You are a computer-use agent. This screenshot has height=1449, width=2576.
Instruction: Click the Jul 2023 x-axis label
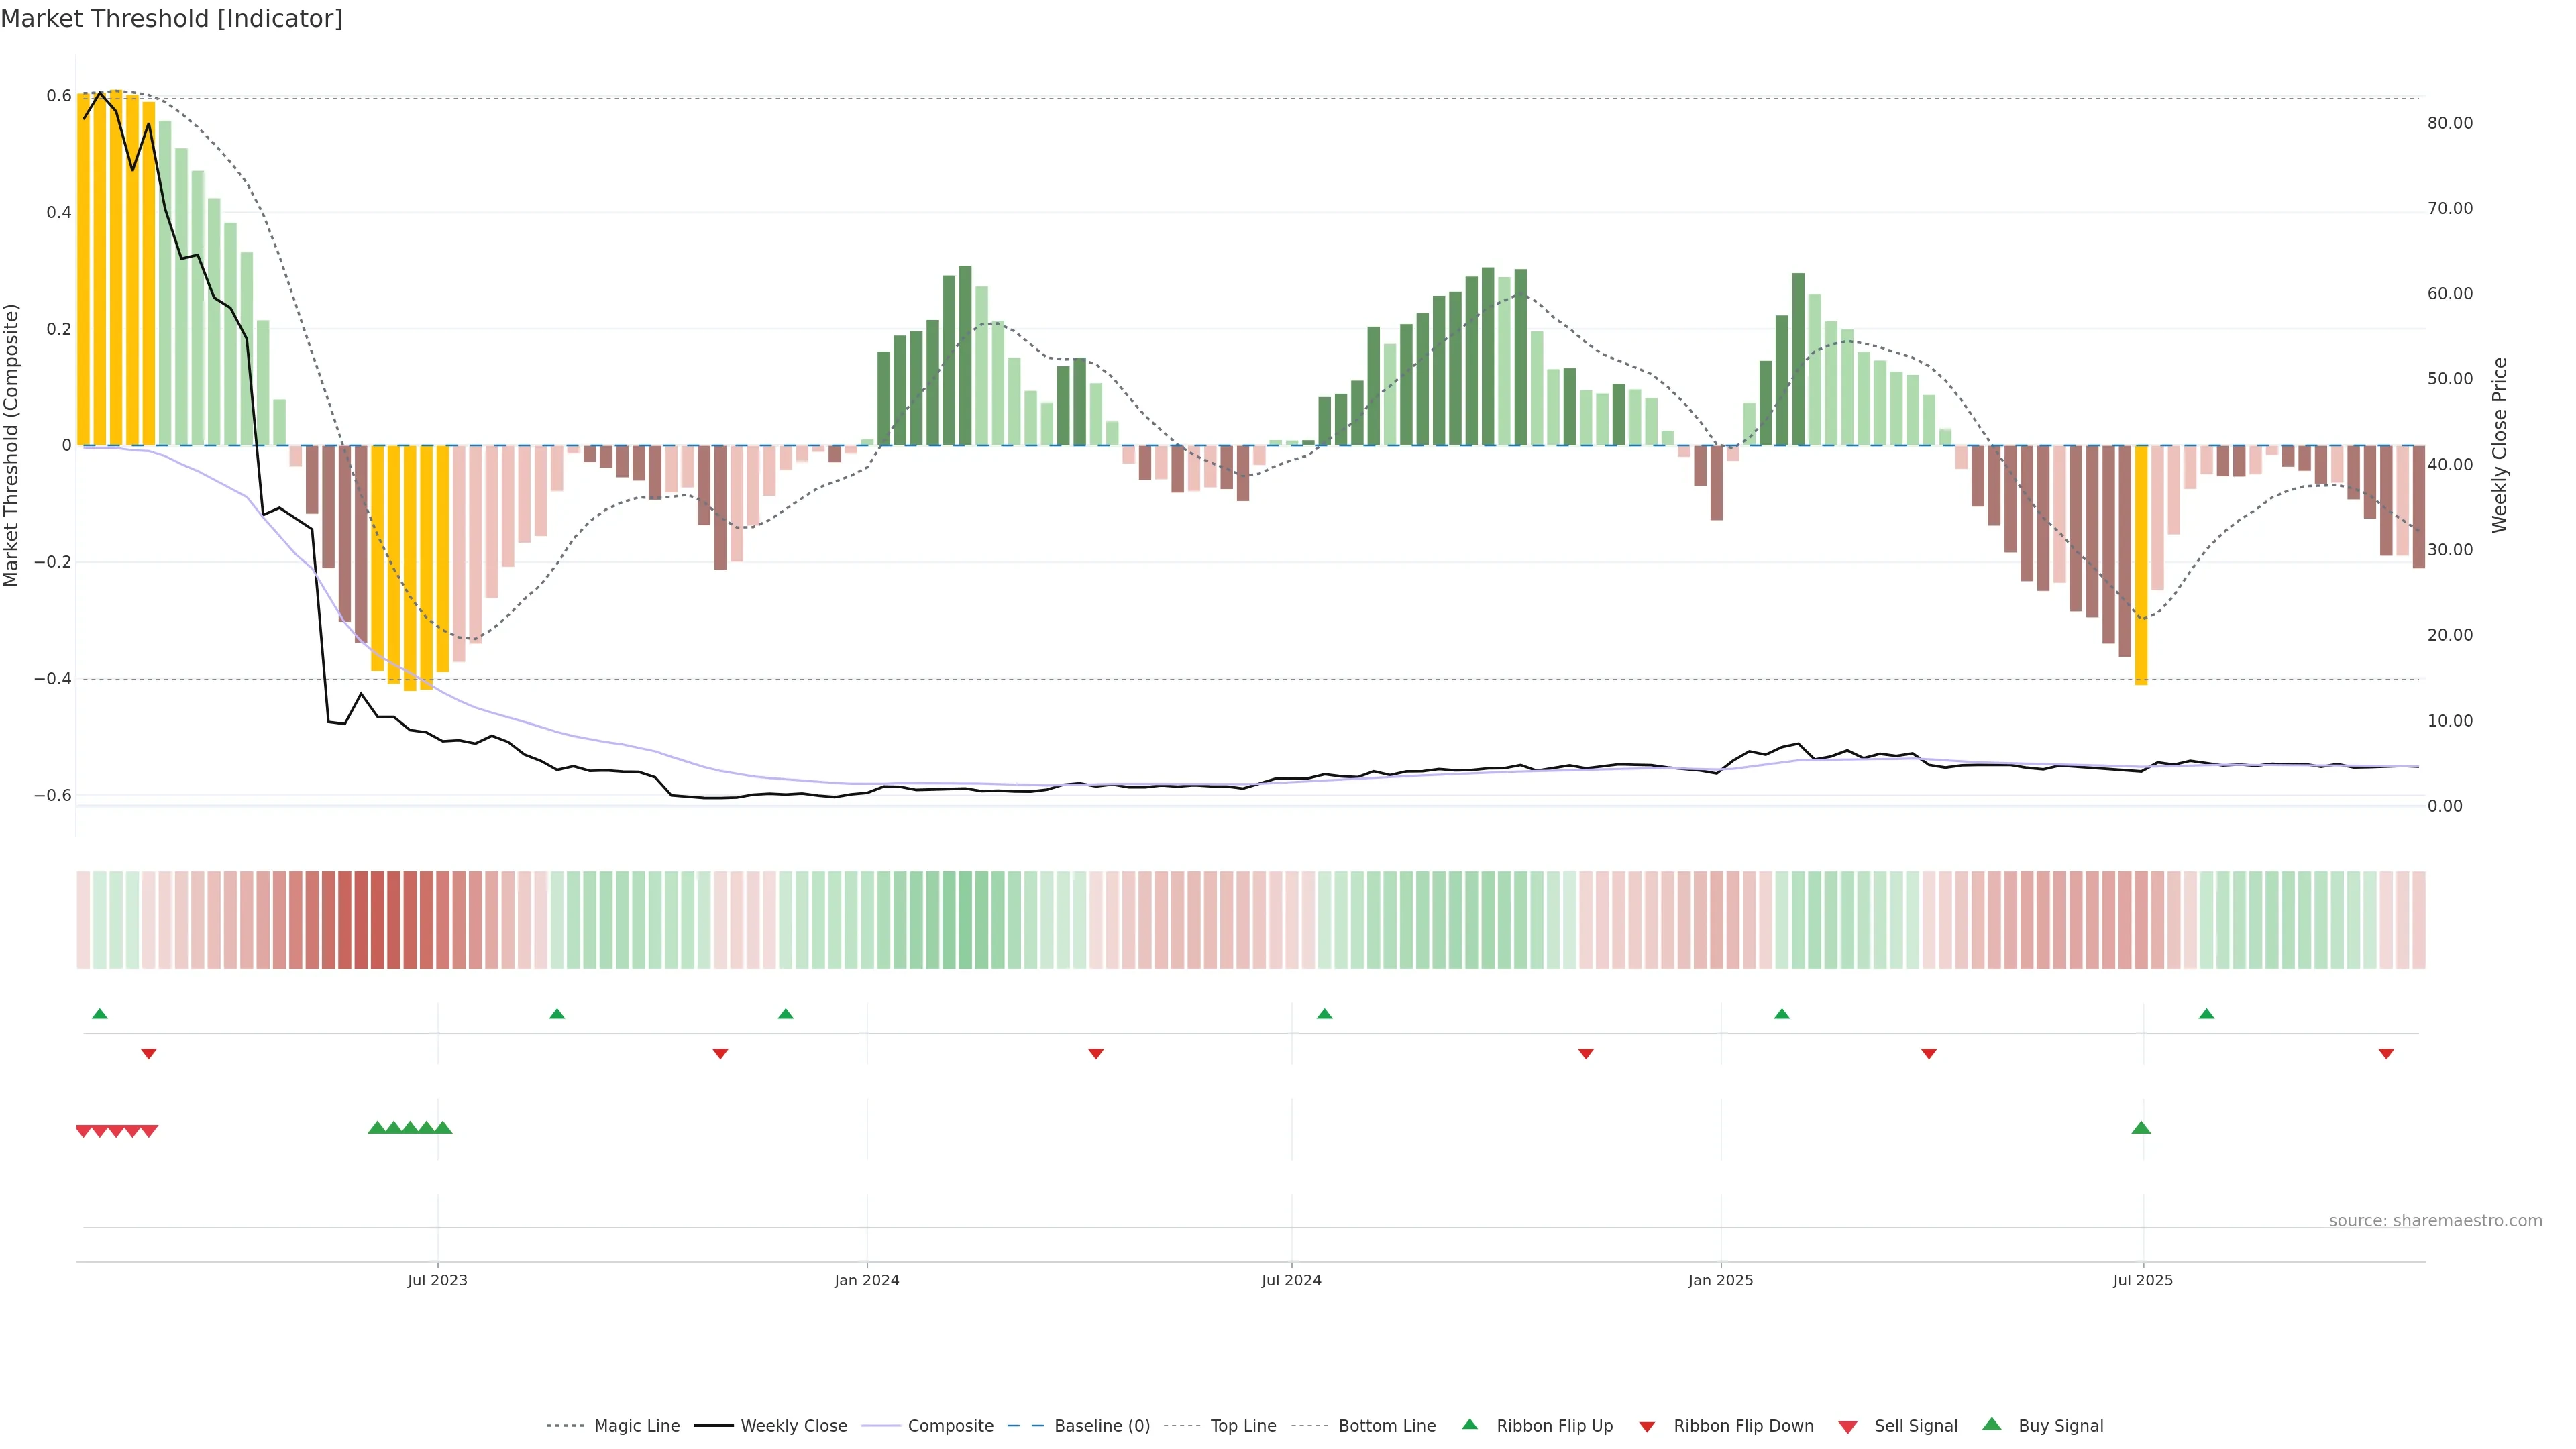point(437,1280)
